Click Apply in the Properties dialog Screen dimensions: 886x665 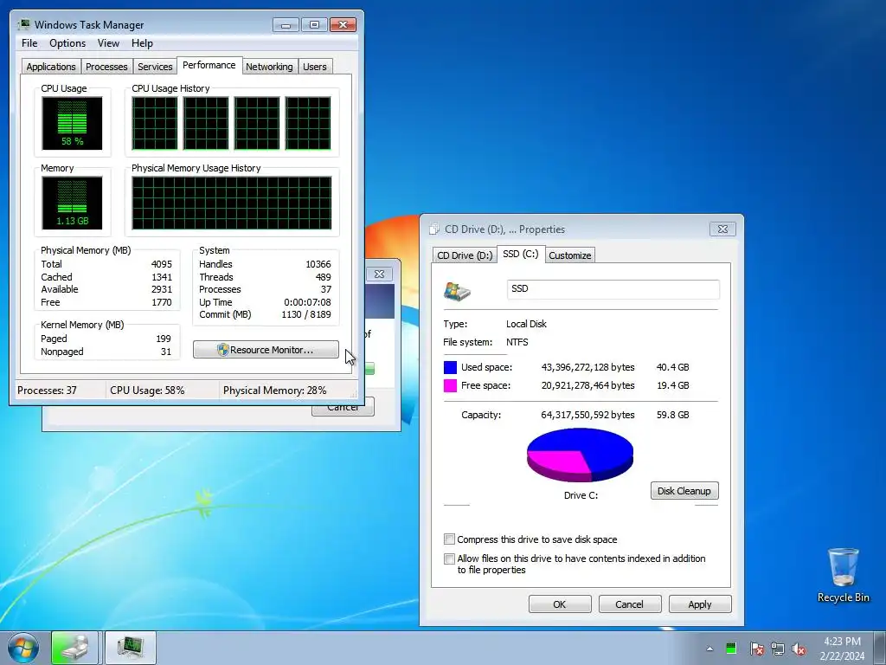click(700, 604)
